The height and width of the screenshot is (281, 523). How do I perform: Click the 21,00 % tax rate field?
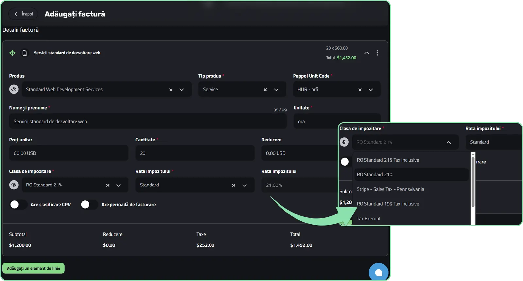299,185
